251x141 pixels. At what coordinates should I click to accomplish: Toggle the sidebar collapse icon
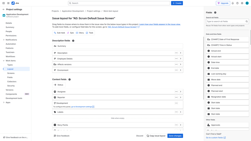pyautogui.click(x=4, y=3)
